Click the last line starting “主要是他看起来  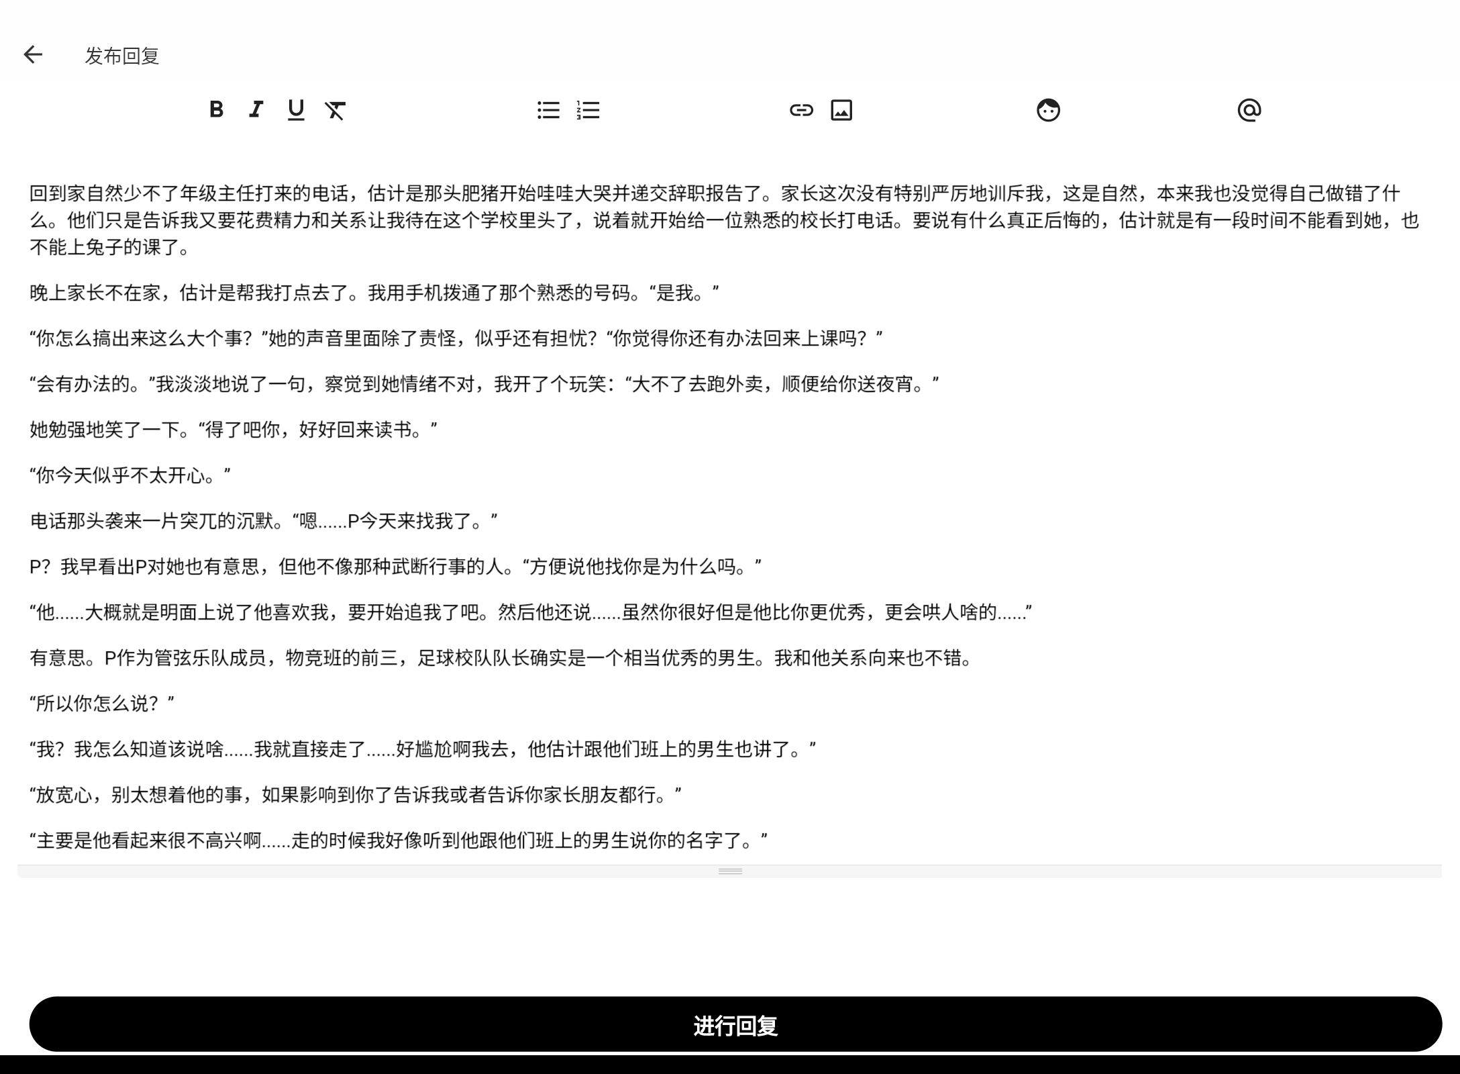point(399,840)
